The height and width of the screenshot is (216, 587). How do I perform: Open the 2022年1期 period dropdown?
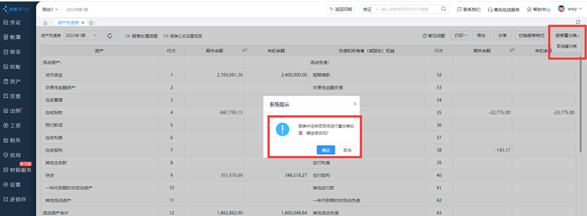[80, 36]
